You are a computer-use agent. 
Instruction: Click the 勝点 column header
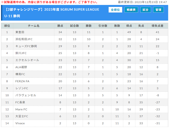point(60,26)
